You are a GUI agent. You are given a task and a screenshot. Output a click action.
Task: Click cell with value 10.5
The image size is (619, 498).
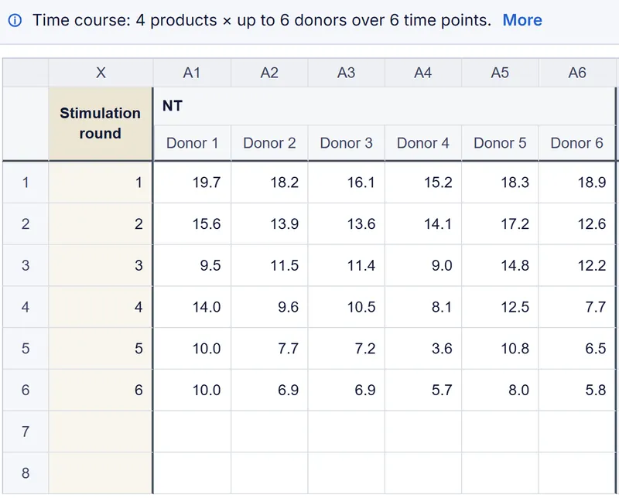346,307
